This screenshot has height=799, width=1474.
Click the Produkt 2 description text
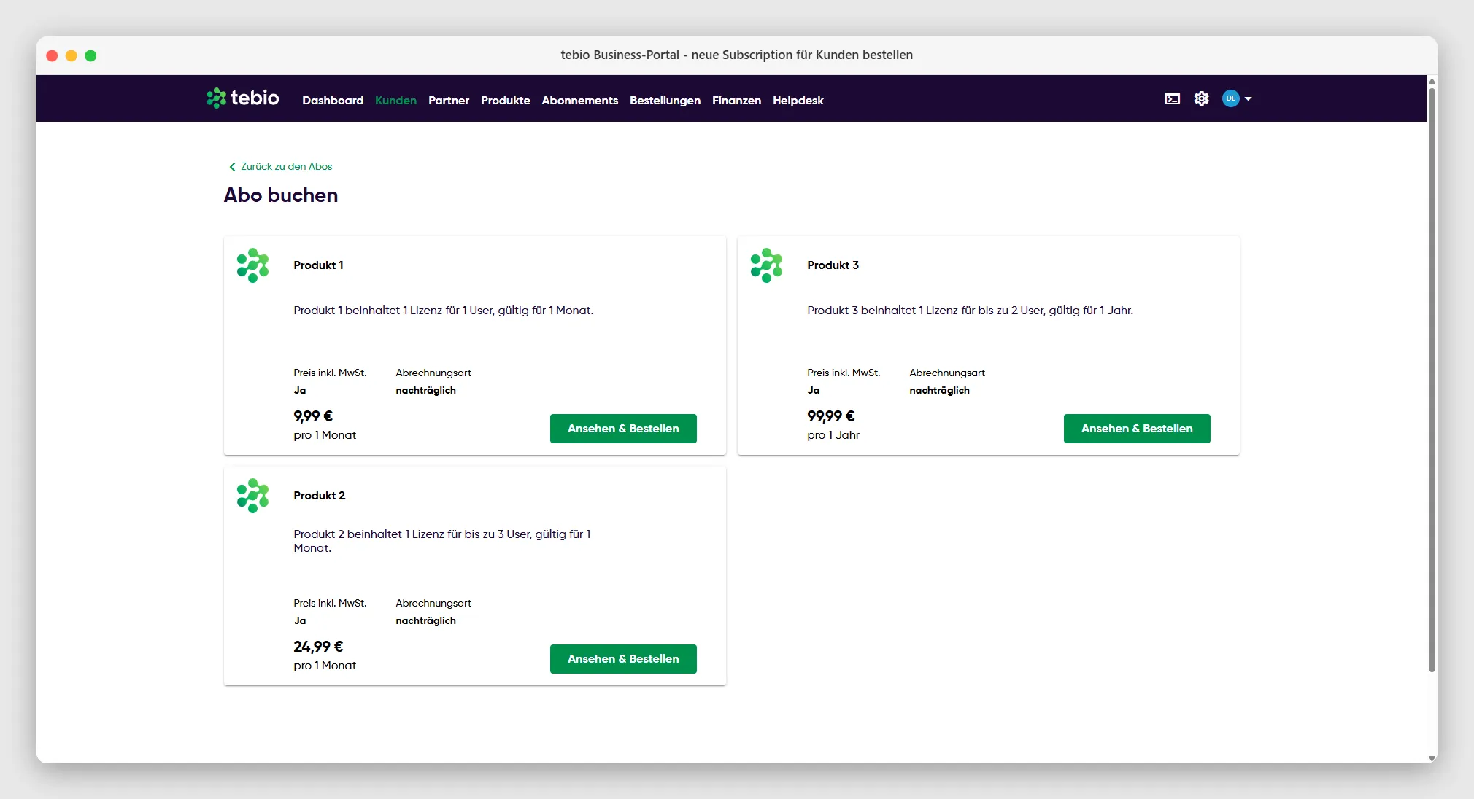coord(442,541)
